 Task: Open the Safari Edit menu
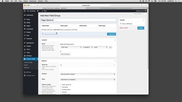(x=16, y=1)
